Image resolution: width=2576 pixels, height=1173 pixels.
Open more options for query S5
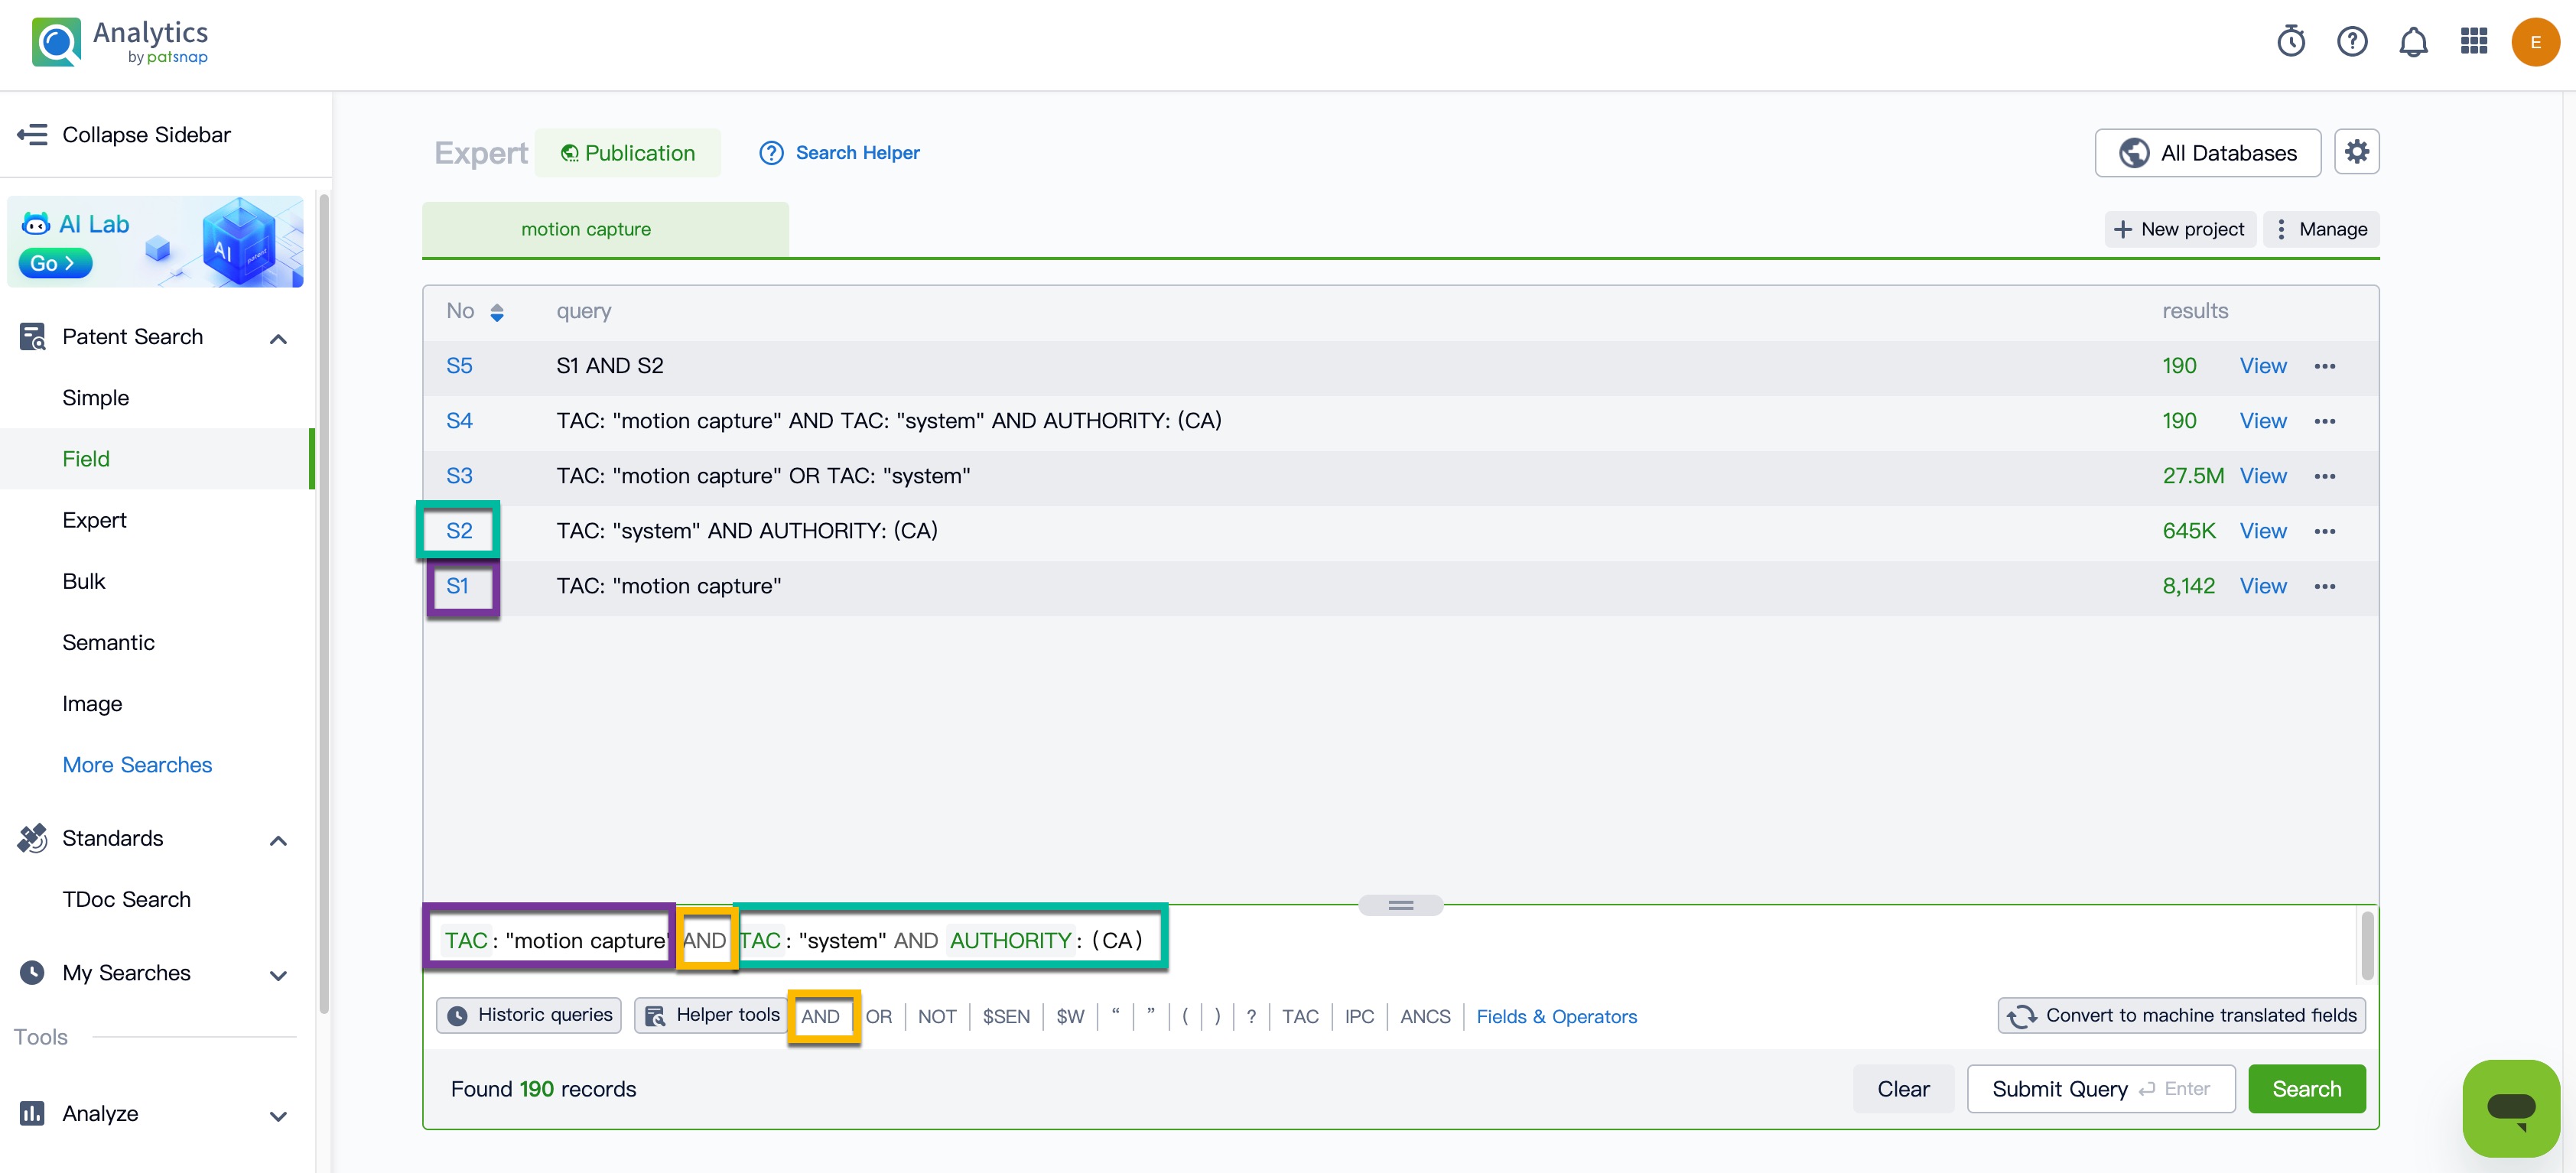click(x=2324, y=366)
